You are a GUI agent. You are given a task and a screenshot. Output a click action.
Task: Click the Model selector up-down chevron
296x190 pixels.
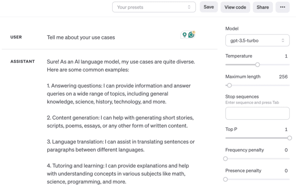(283, 40)
